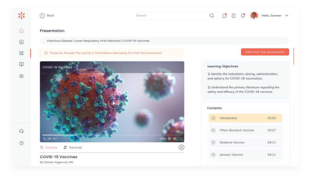Screen dimensions: 310x182
Task: Bookmark this video with the circular bookmark icon
Action: click(x=181, y=147)
